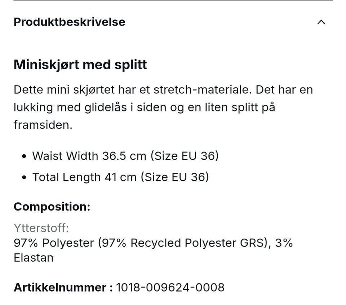Click the Produktbeskrivelse section header
This screenshot has width=346, height=305.
tap(70, 22)
